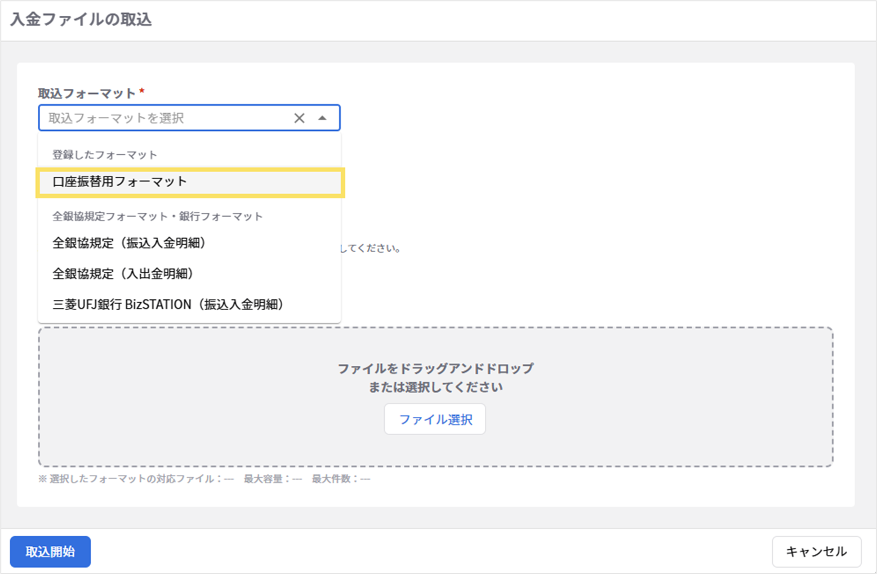Click the 最大容量 footnote text
This screenshot has width=877, height=574.
(273, 479)
